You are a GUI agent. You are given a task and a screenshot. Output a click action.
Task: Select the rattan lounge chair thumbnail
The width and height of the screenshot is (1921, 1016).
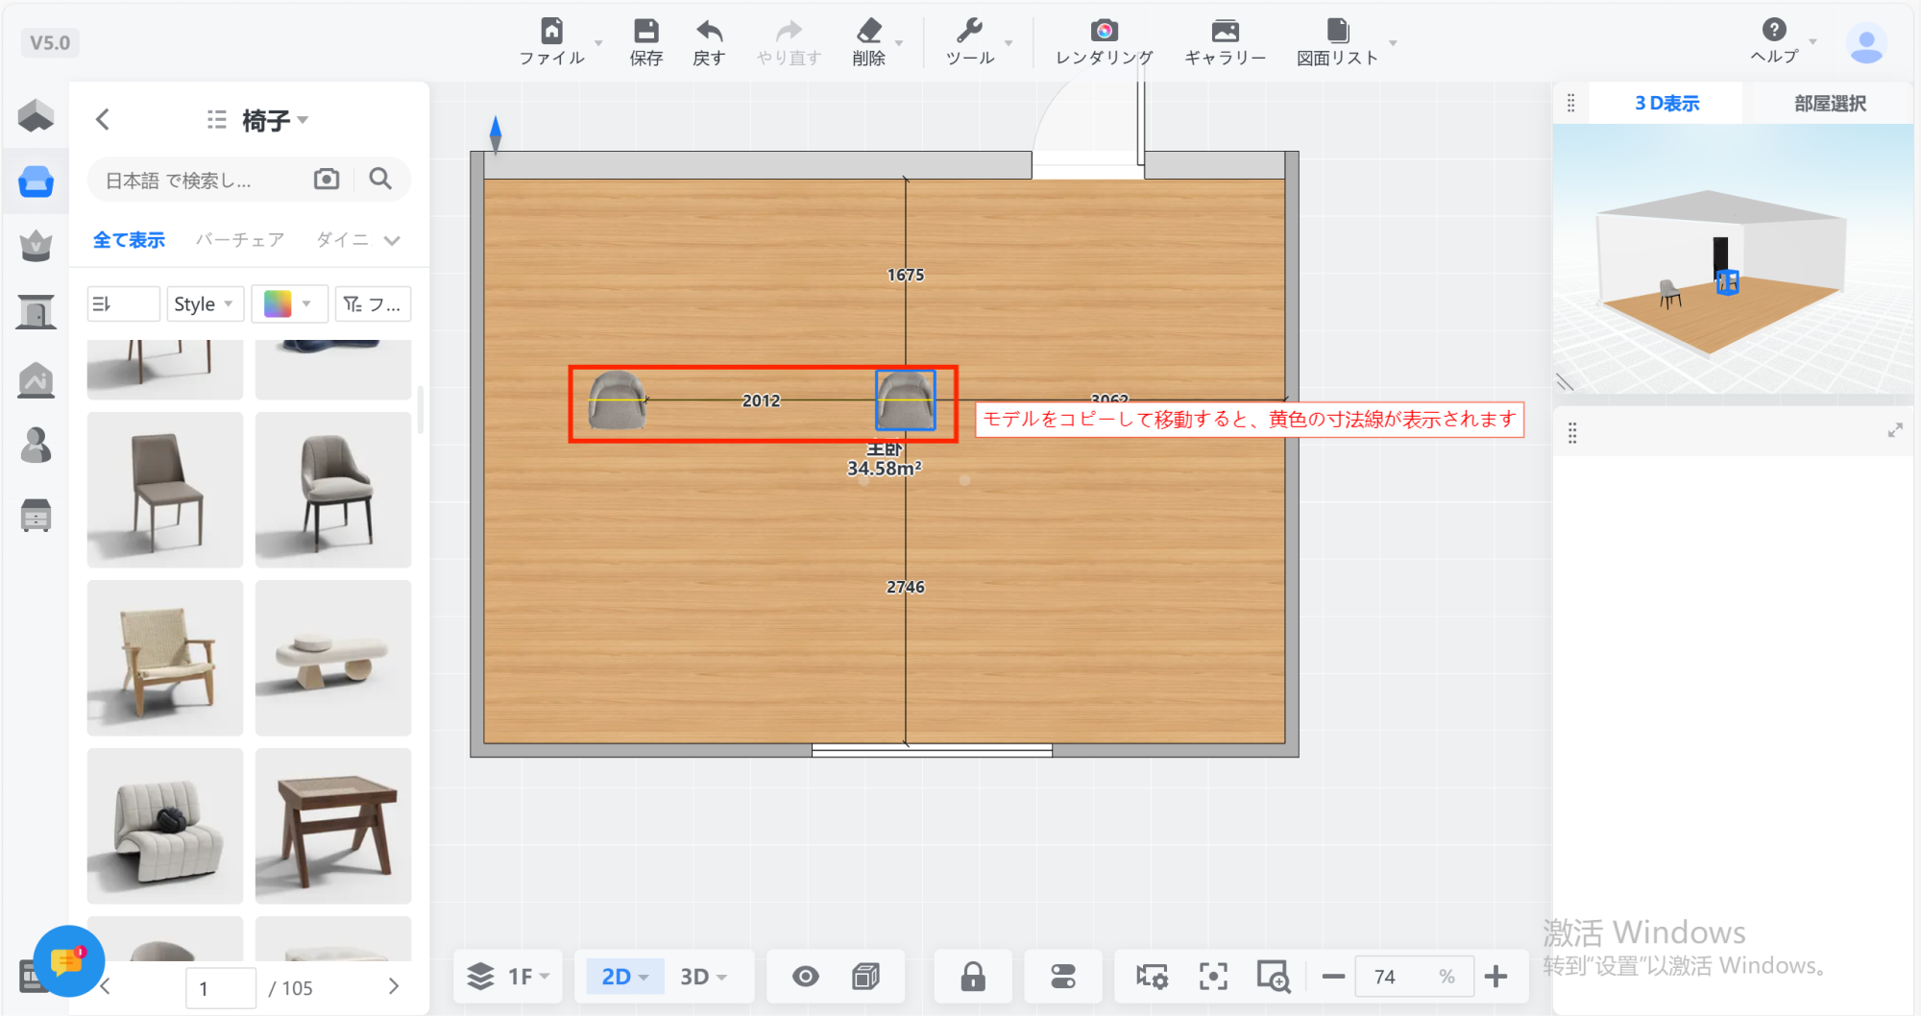click(x=165, y=658)
